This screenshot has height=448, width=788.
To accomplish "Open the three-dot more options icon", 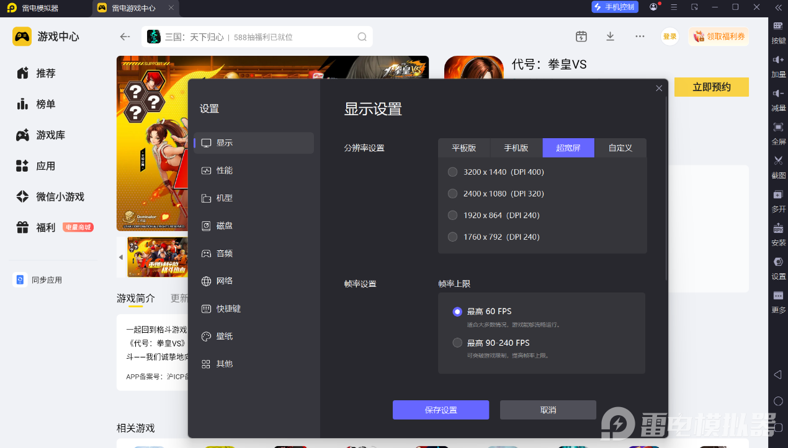I will point(640,37).
